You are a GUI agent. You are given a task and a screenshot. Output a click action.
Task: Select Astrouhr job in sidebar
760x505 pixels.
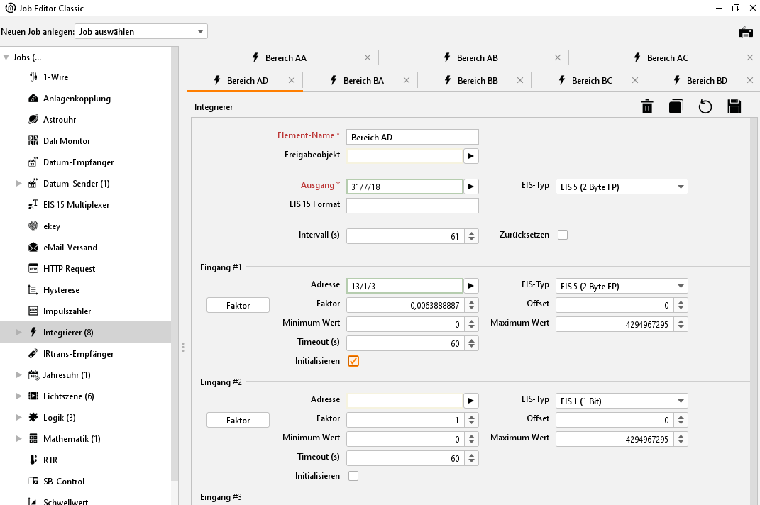pyautogui.click(x=60, y=120)
